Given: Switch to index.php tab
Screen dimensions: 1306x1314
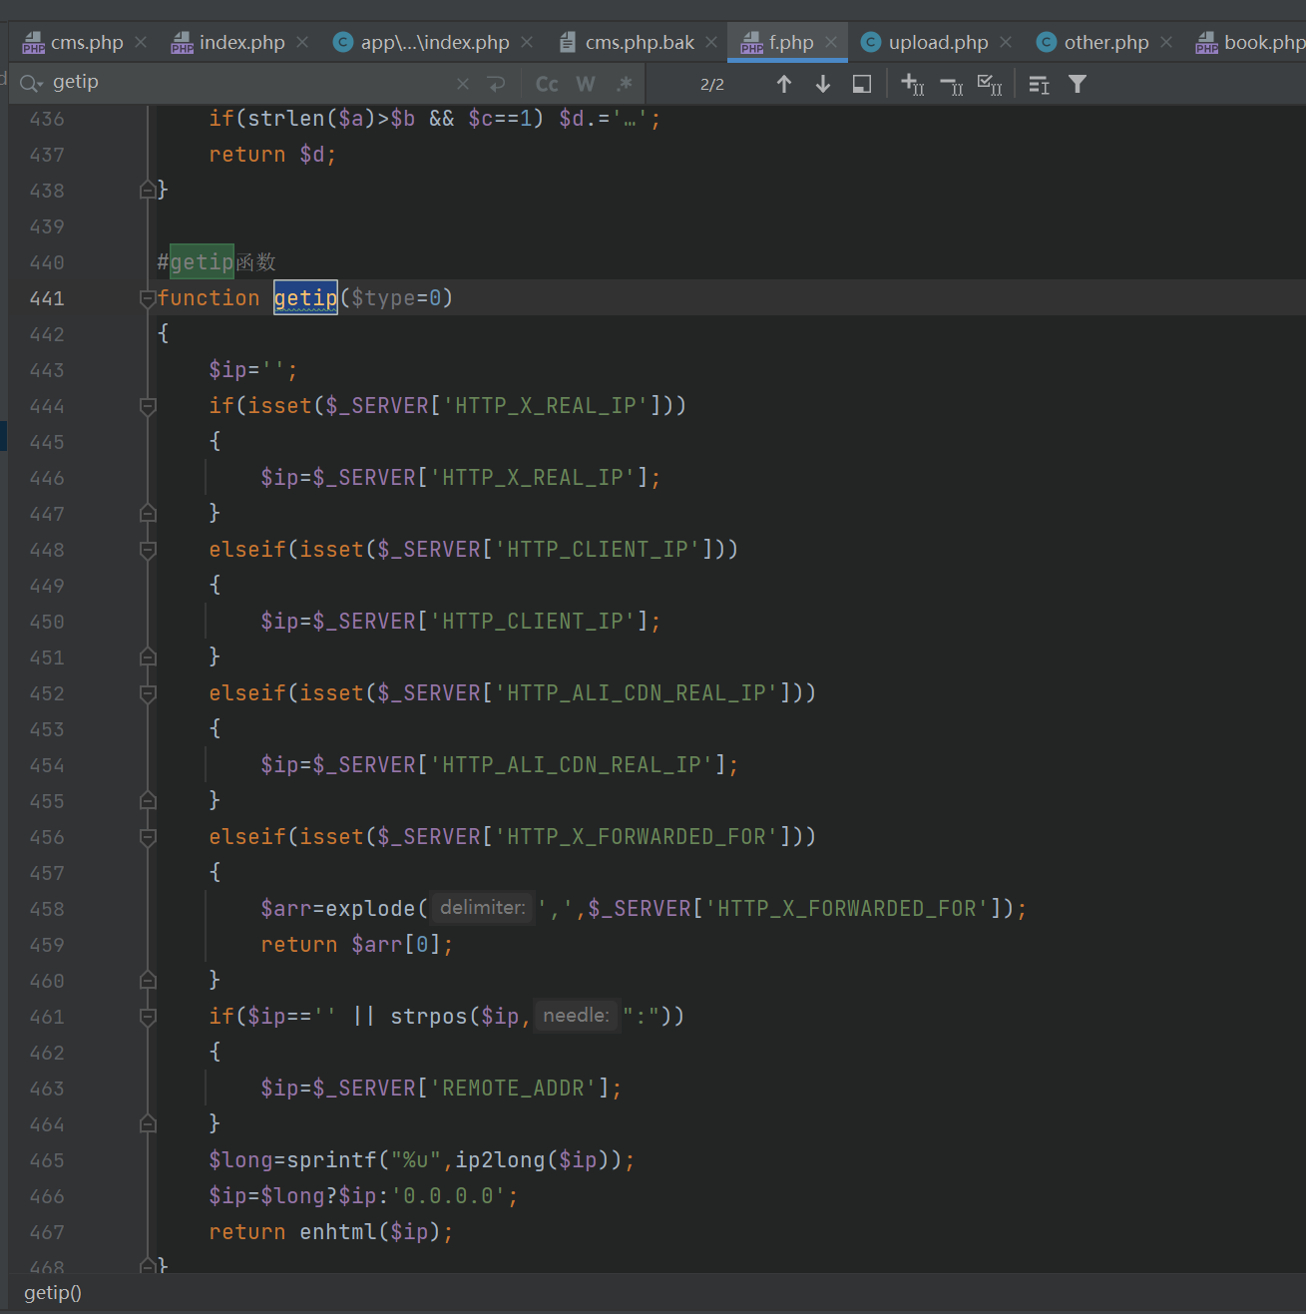Looking at the screenshot, I should (x=241, y=42).
